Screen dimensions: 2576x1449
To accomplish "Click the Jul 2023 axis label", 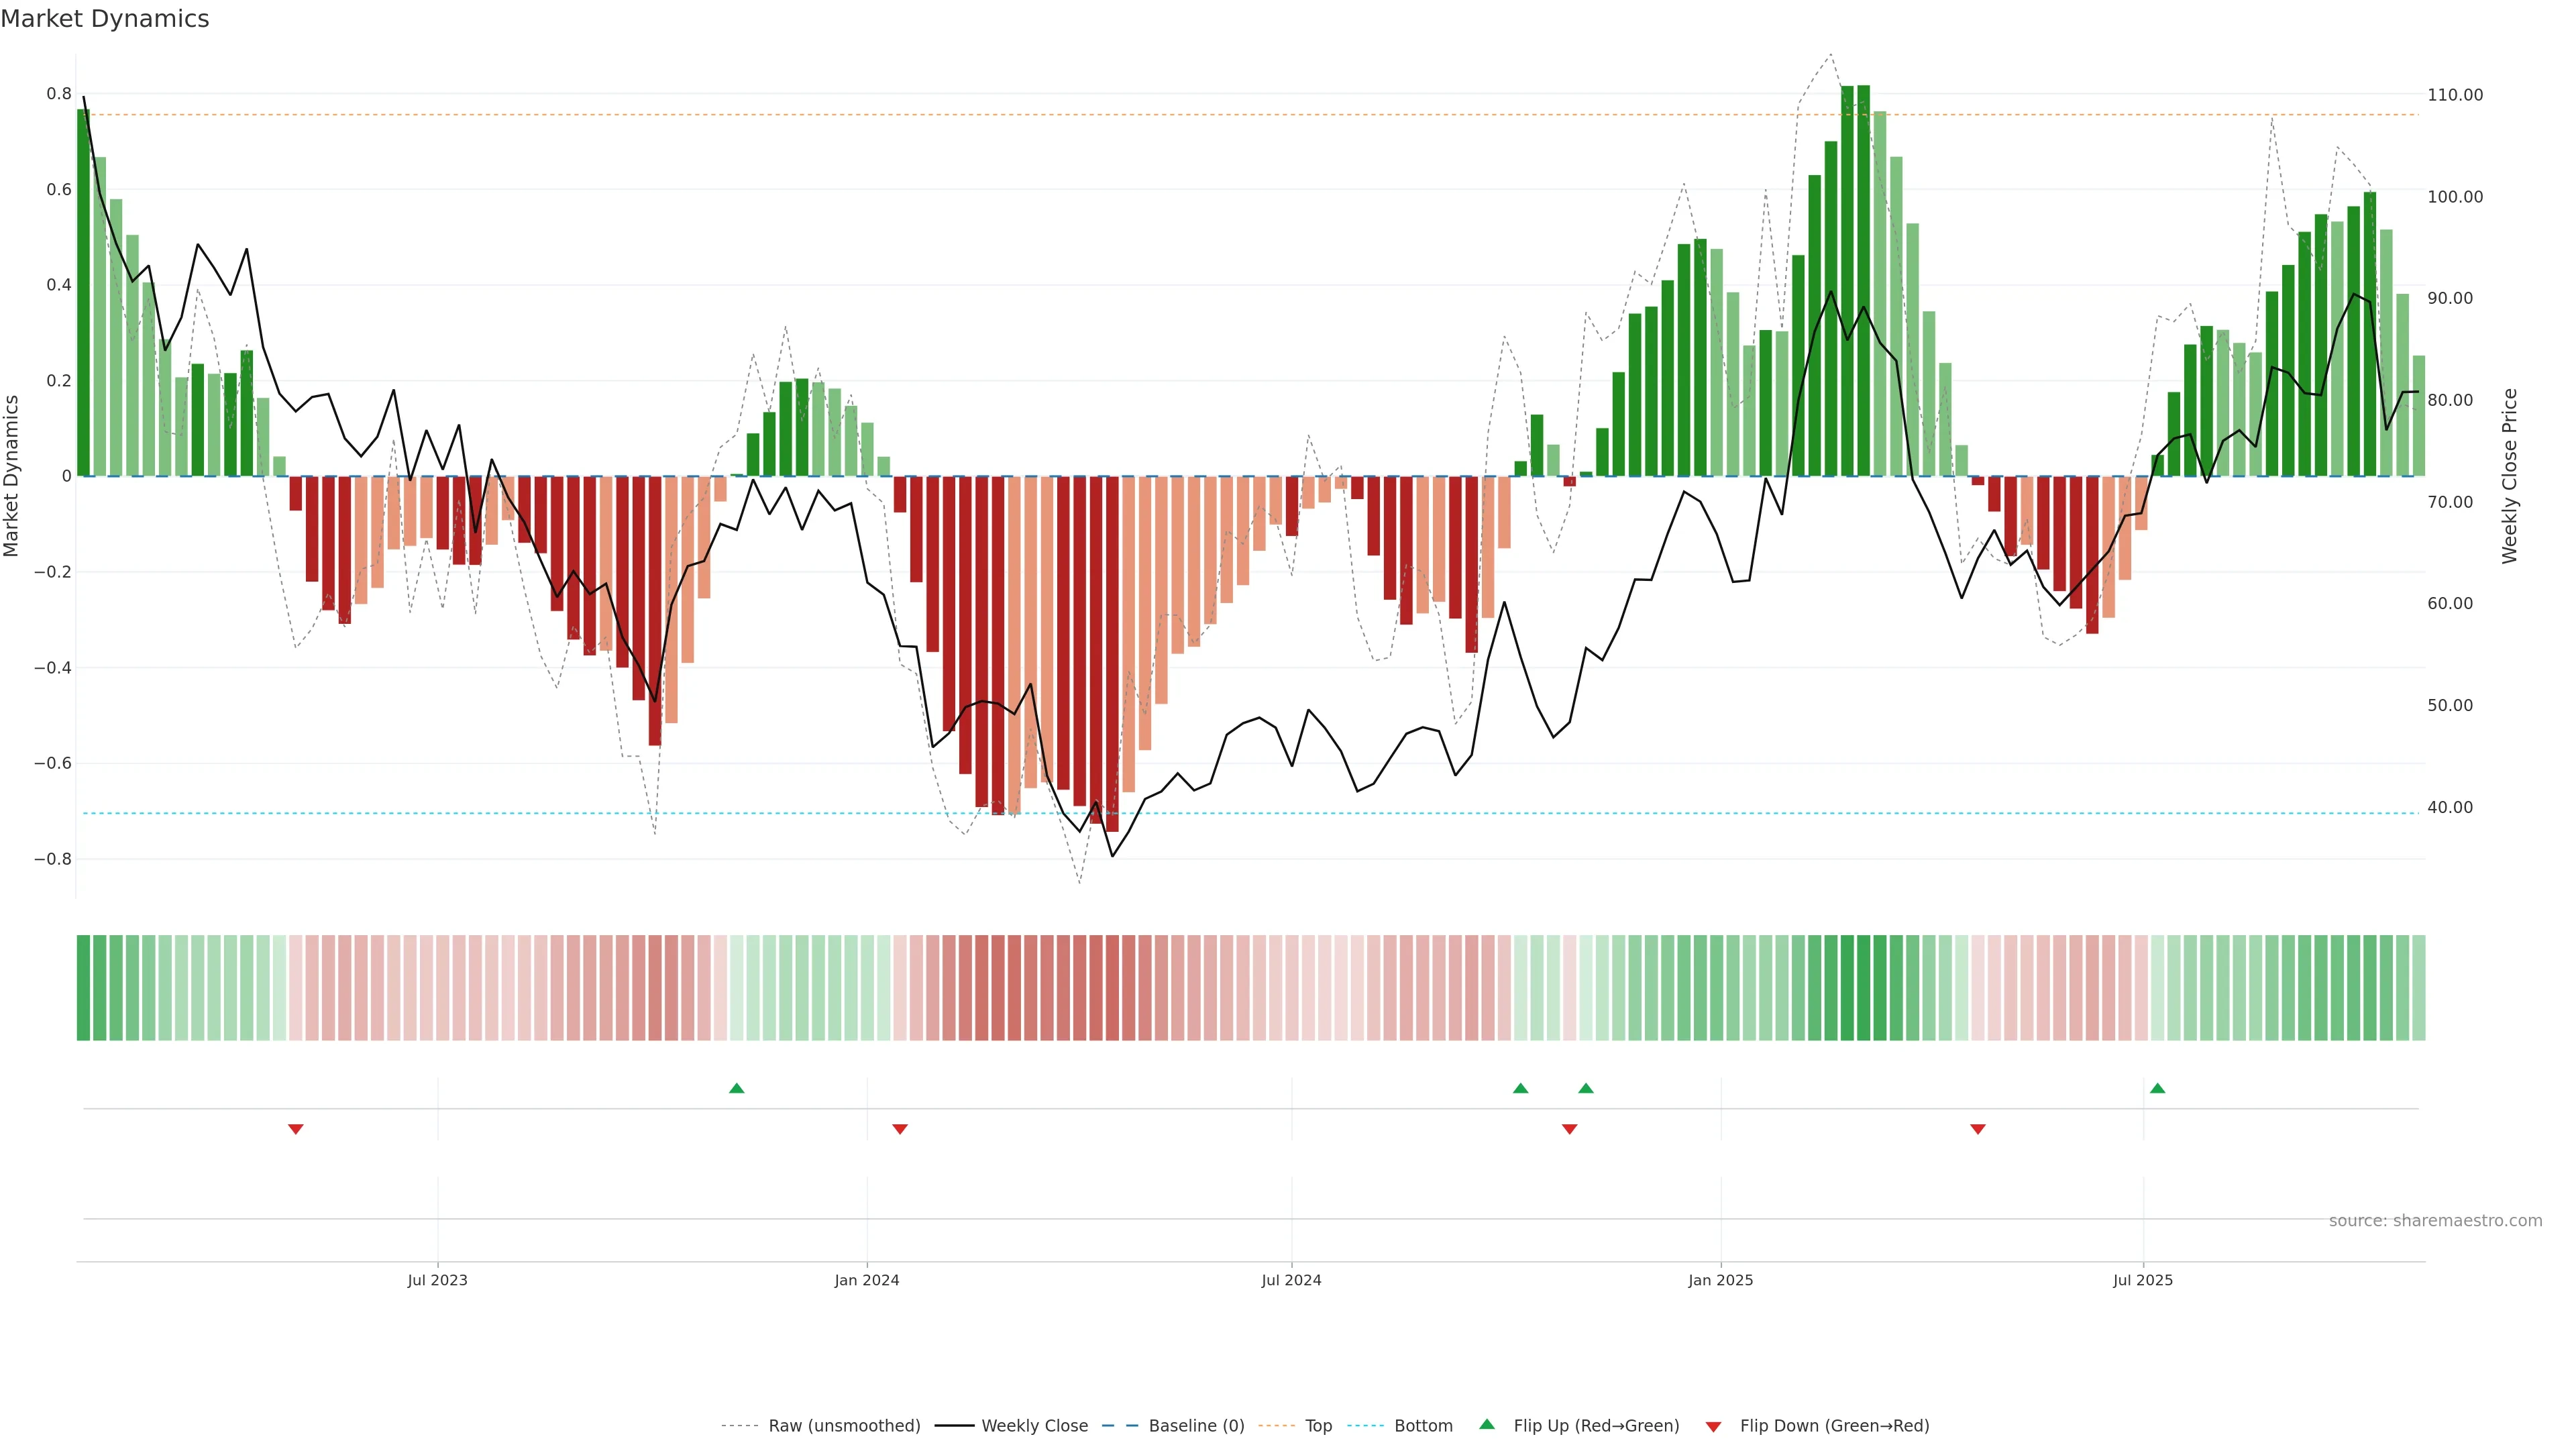I will (x=437, y=1280).
